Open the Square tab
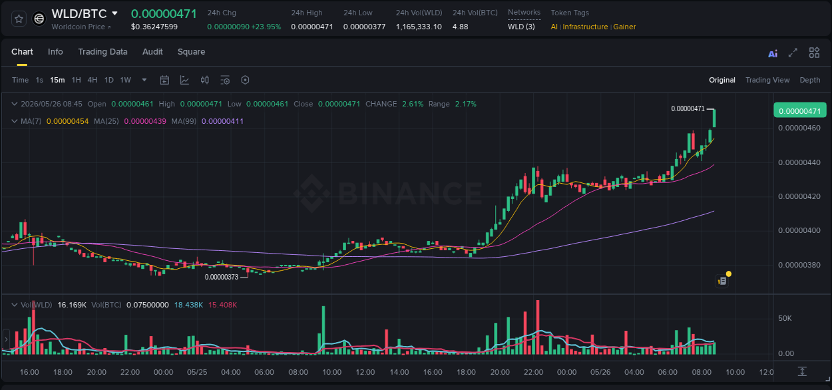 tap(191, 52)
